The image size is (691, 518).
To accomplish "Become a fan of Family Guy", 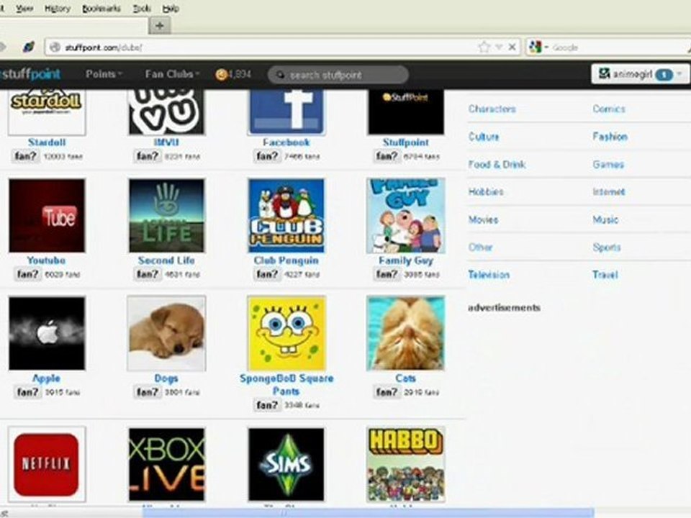I will (x=387, y=274).
